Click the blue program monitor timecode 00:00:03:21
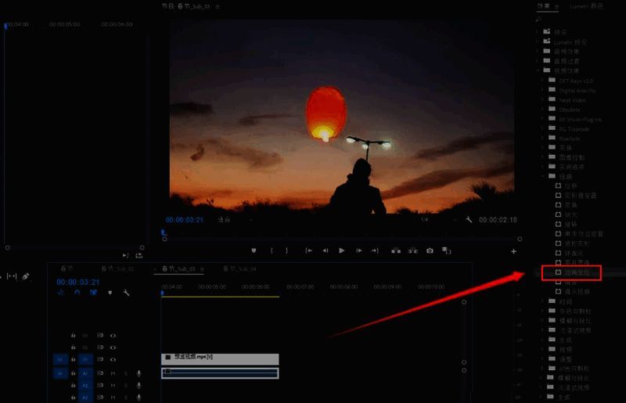The width and height of the screenshot is (626, 403). coord(185,221)
